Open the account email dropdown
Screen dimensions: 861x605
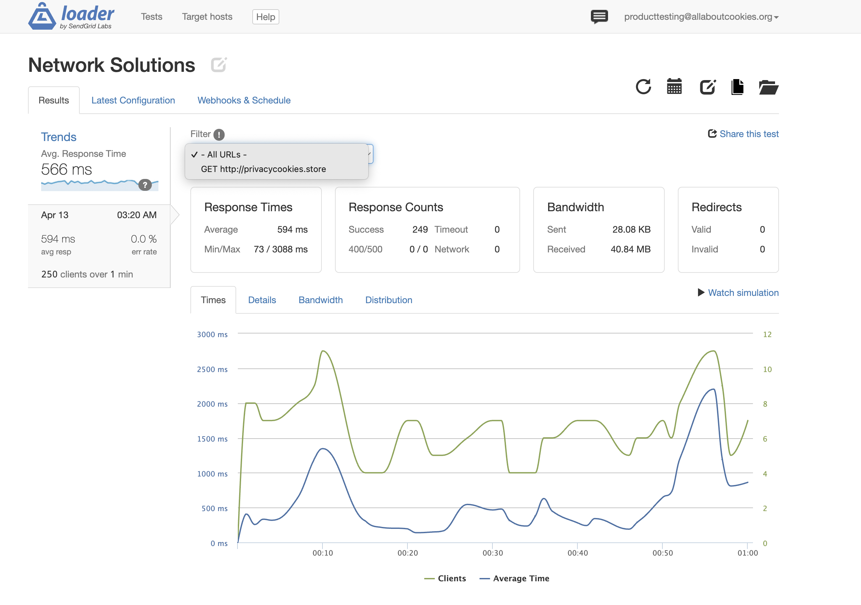pos(701,17)
